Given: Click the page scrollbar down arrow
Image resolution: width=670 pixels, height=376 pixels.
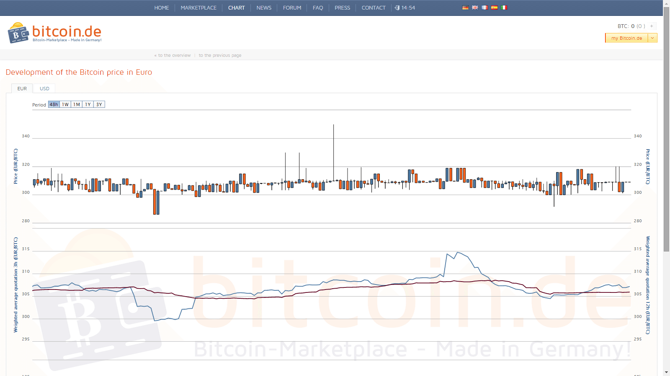Looking at the screenshot, I should pyautogui.click(x=666, y=372).
